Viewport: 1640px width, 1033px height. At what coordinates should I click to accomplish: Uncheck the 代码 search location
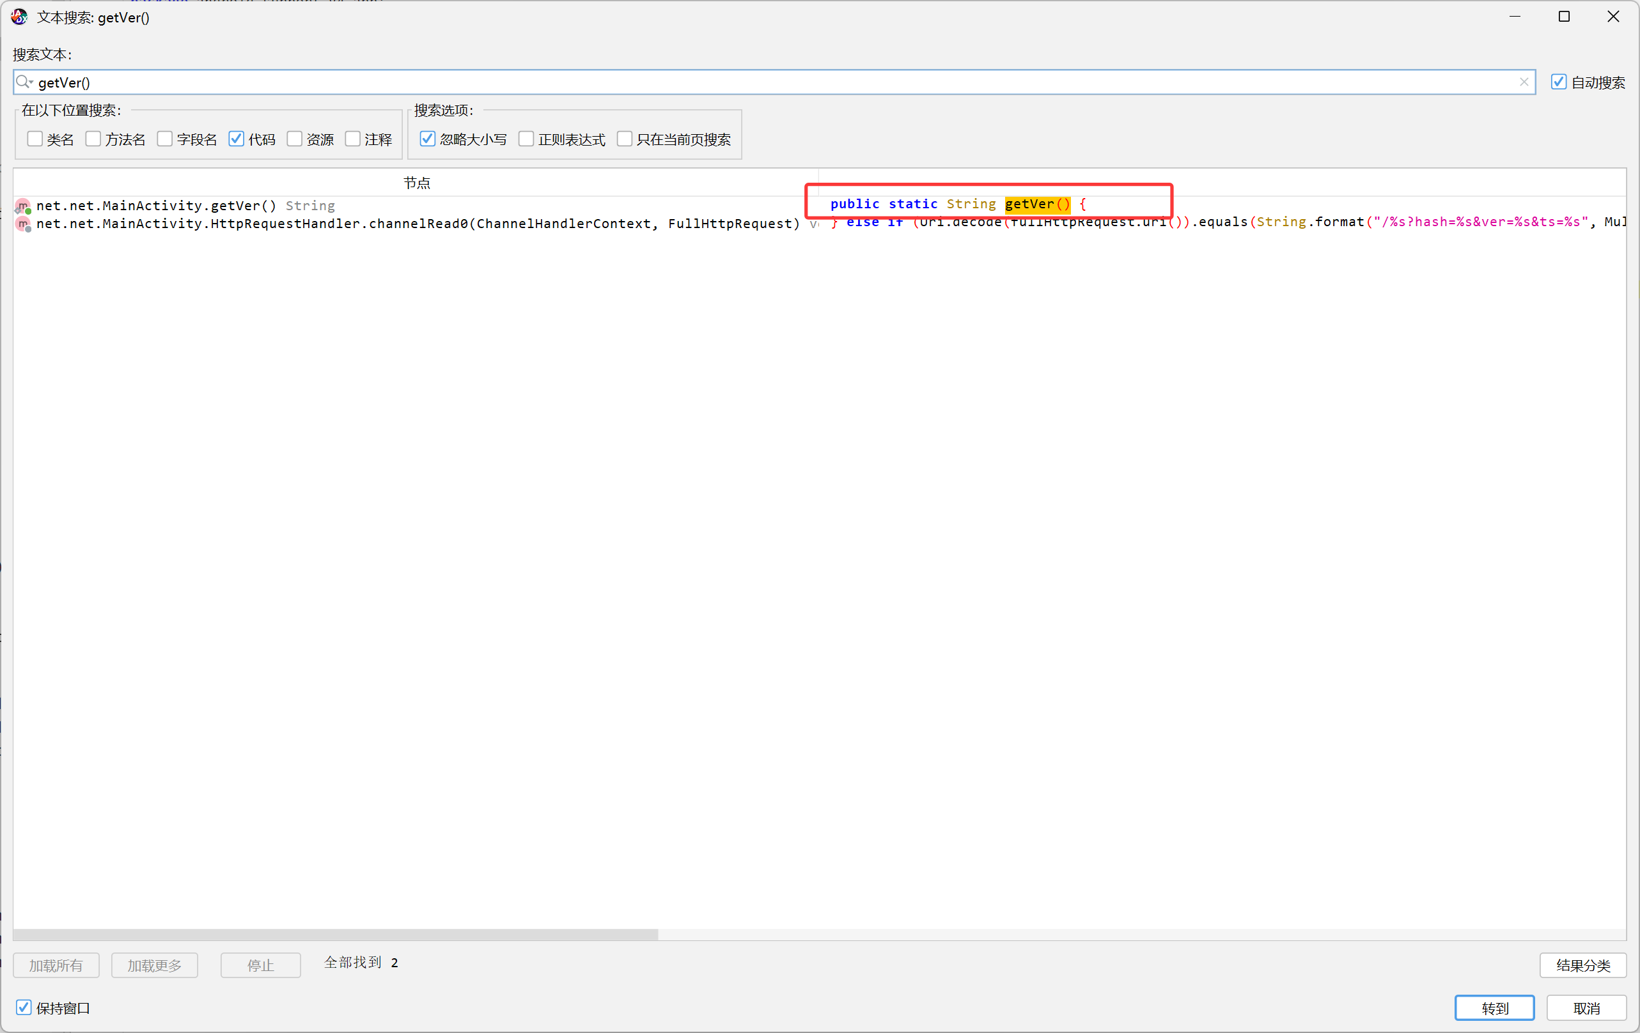point(237,139)
